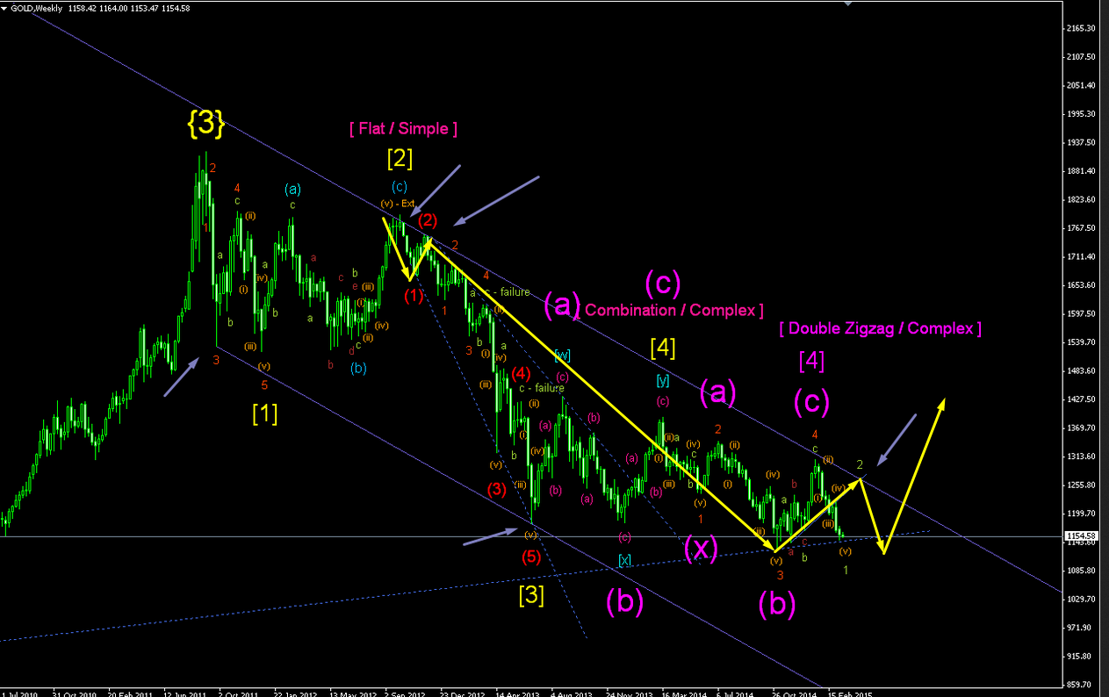Select the [ Double Zigzag / Complex ] annotation
The width and height of the screenshot is (1109, 697).
tap(880, 328)
